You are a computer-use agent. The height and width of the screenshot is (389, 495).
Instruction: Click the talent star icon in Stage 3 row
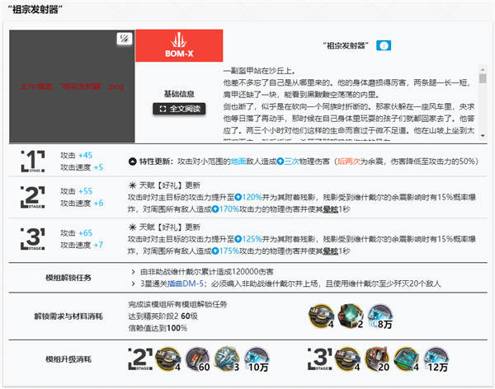(133, 227)
